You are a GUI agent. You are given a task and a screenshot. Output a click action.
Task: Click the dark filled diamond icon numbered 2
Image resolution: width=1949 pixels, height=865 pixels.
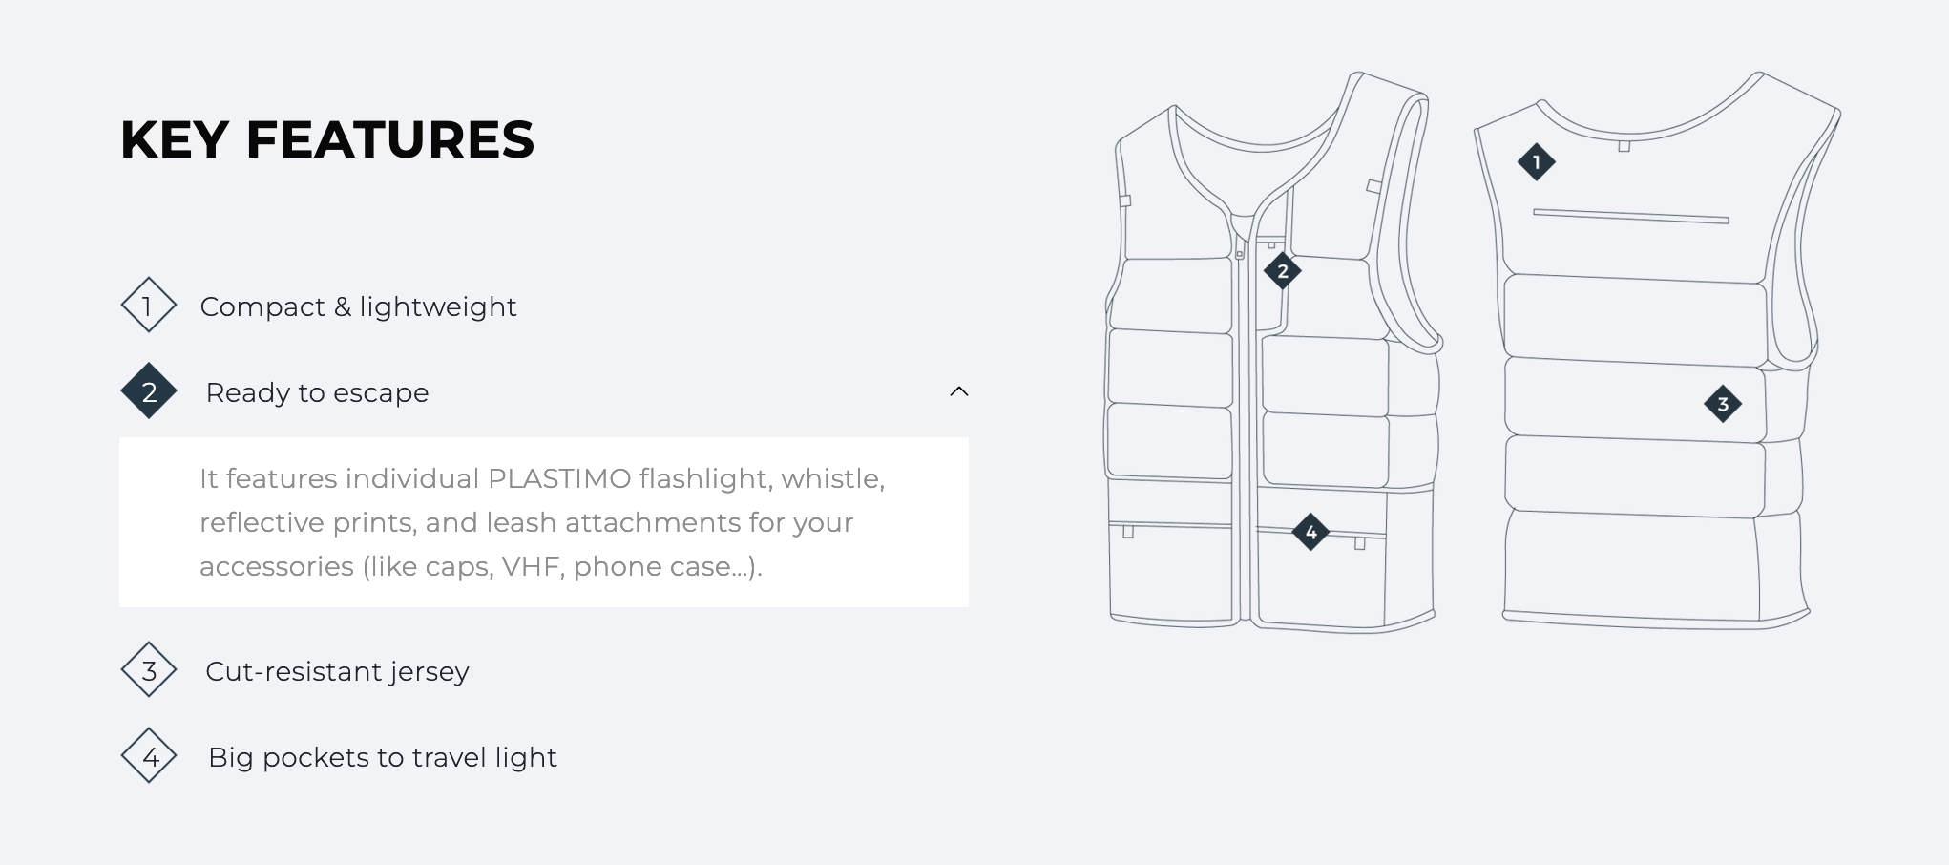149,391
